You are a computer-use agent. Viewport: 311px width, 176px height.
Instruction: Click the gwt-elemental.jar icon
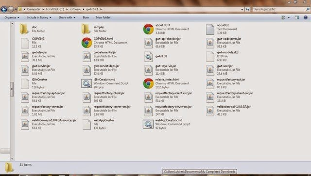[86, 57]
